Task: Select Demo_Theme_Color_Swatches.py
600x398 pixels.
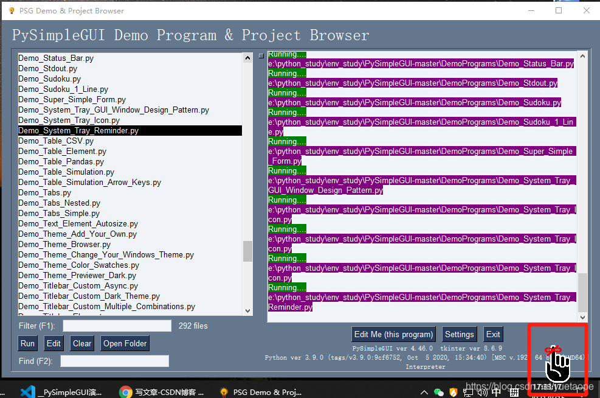Action: pyautogui.click(x=130, y=265)
